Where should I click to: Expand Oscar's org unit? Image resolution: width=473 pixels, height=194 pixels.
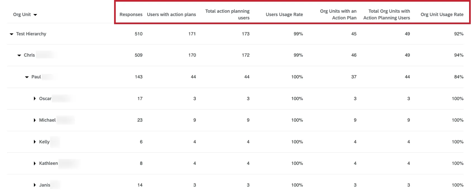click(x=35, y=98)
